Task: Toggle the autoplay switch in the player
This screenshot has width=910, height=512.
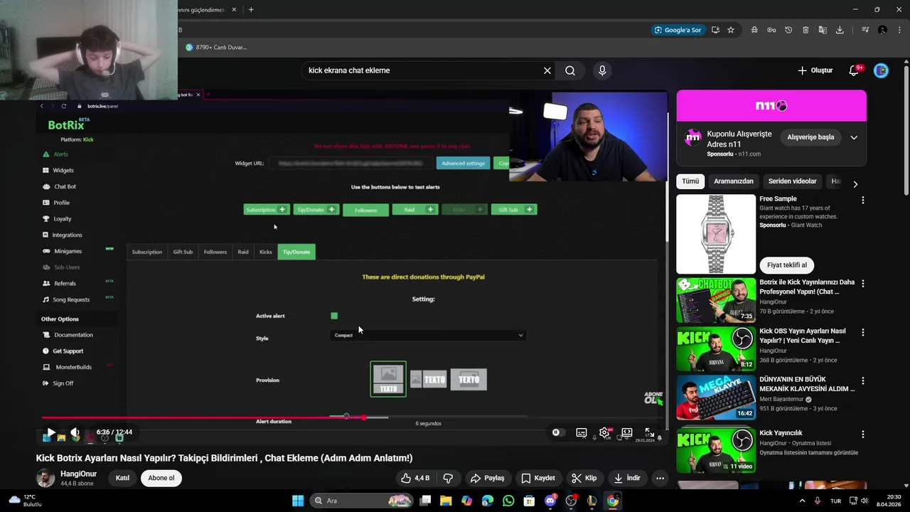Action: 557,432
